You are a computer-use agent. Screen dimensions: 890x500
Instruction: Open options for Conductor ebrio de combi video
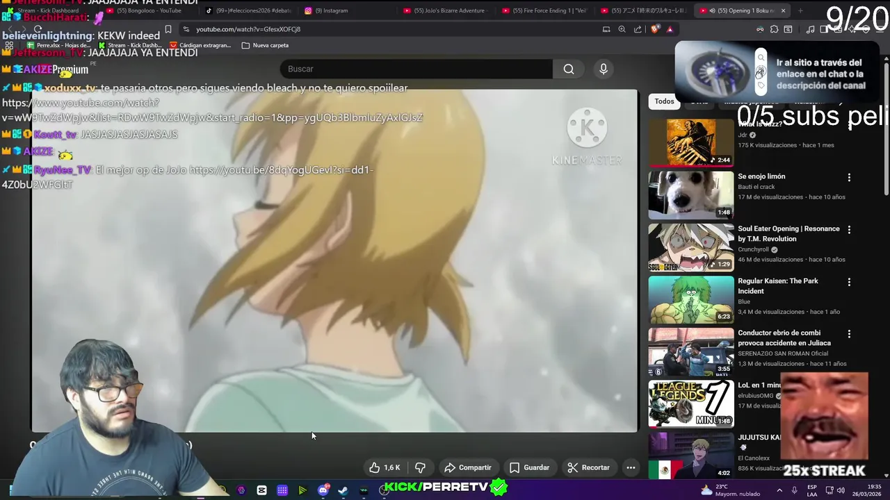[849, 334]
